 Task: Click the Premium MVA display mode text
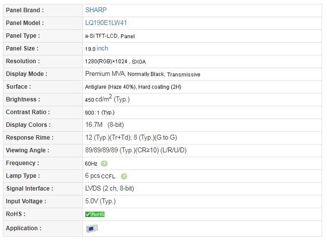105,74
